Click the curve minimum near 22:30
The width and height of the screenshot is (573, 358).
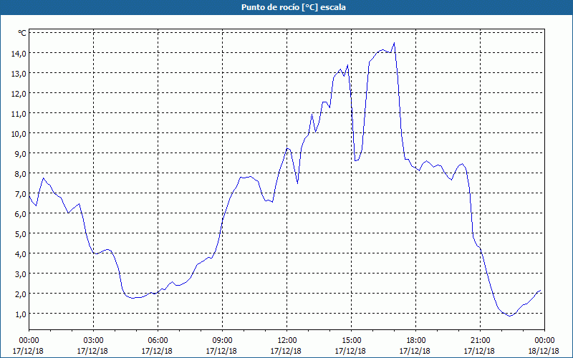[510, 316]
